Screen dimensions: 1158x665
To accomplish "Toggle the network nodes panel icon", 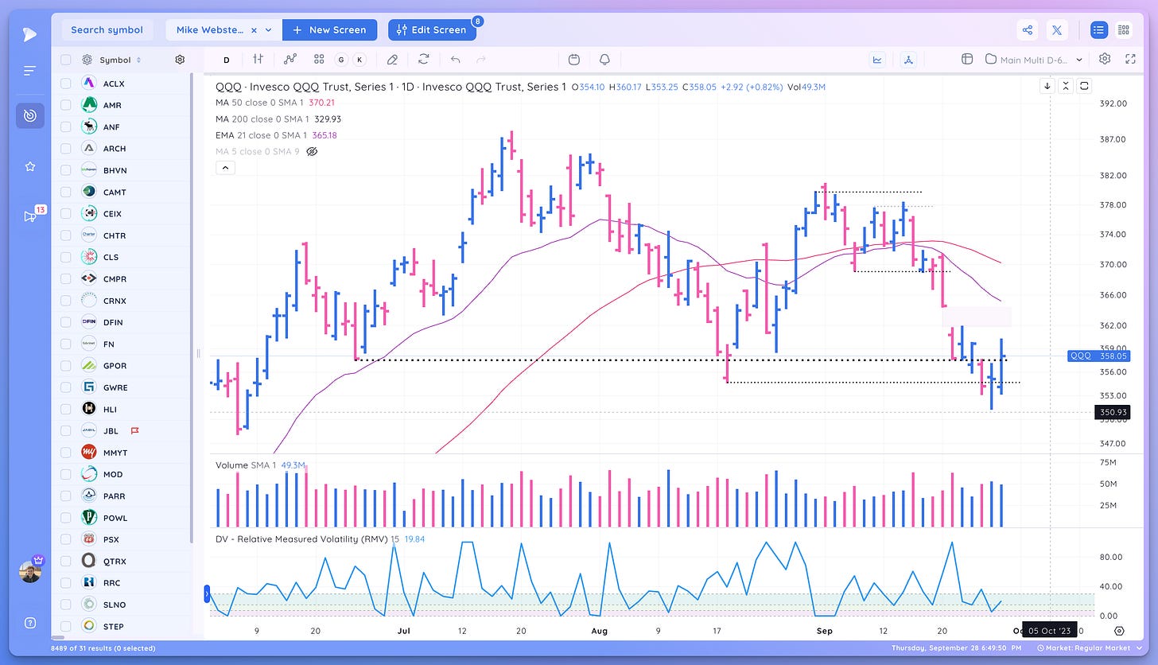I will 909,59.
